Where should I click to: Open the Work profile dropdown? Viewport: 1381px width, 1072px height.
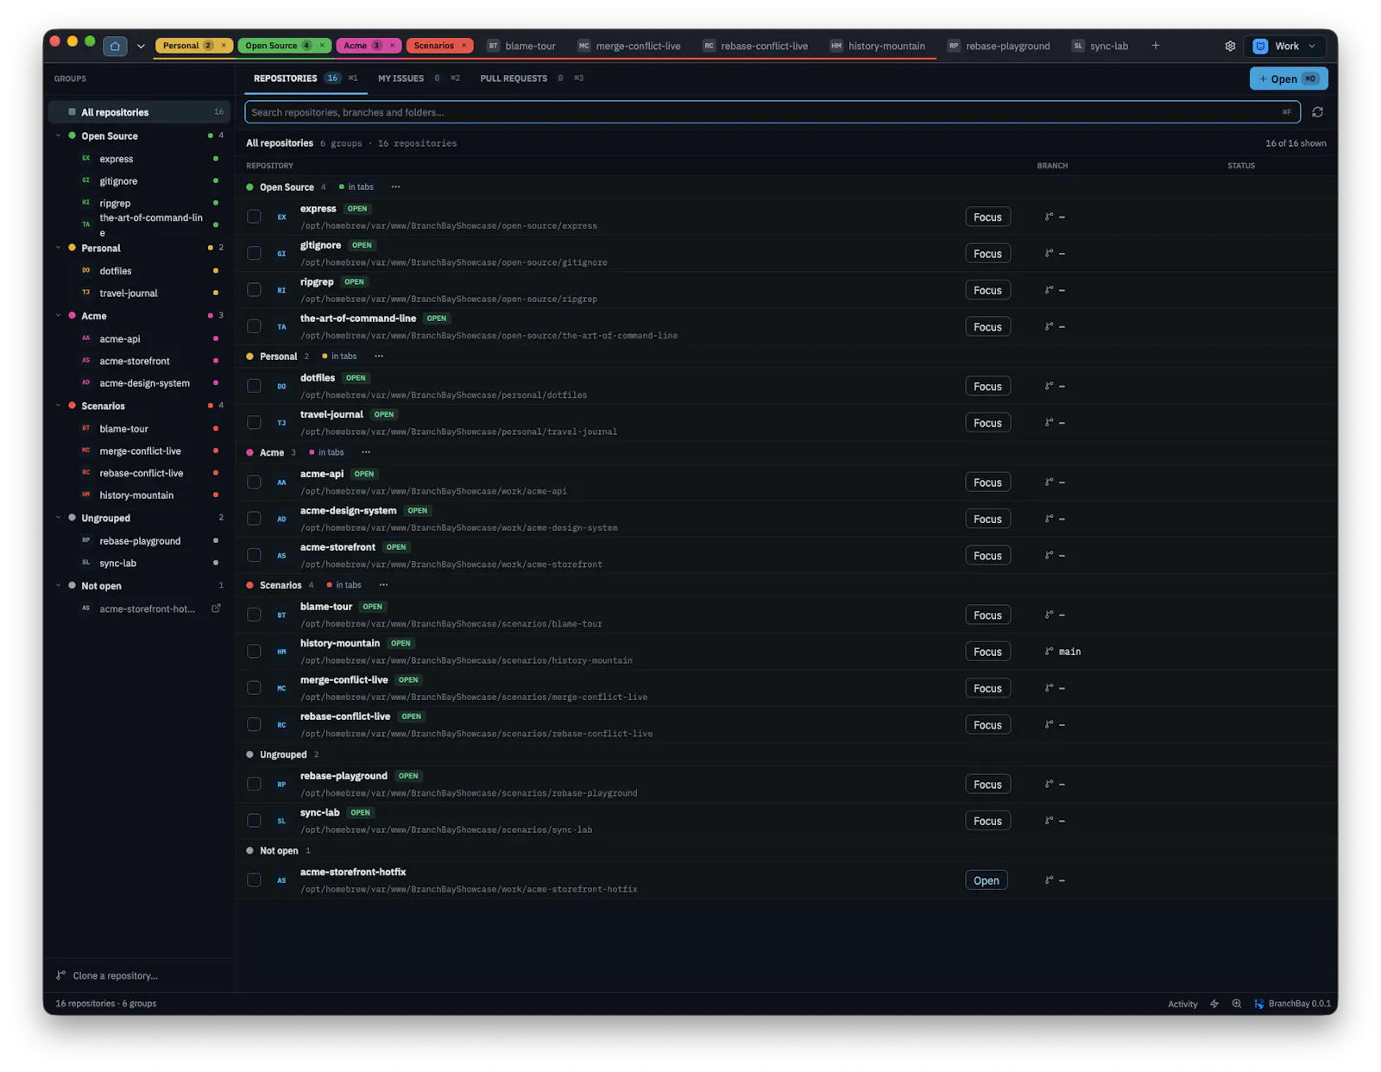click(x=1285, y=46)
